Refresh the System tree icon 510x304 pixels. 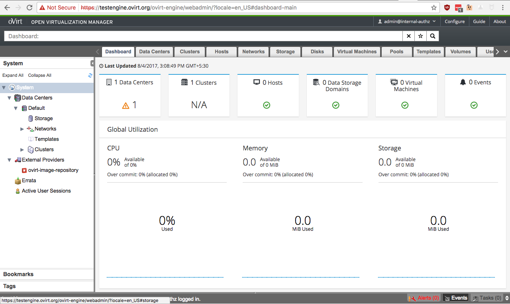(x=90, y=75)
